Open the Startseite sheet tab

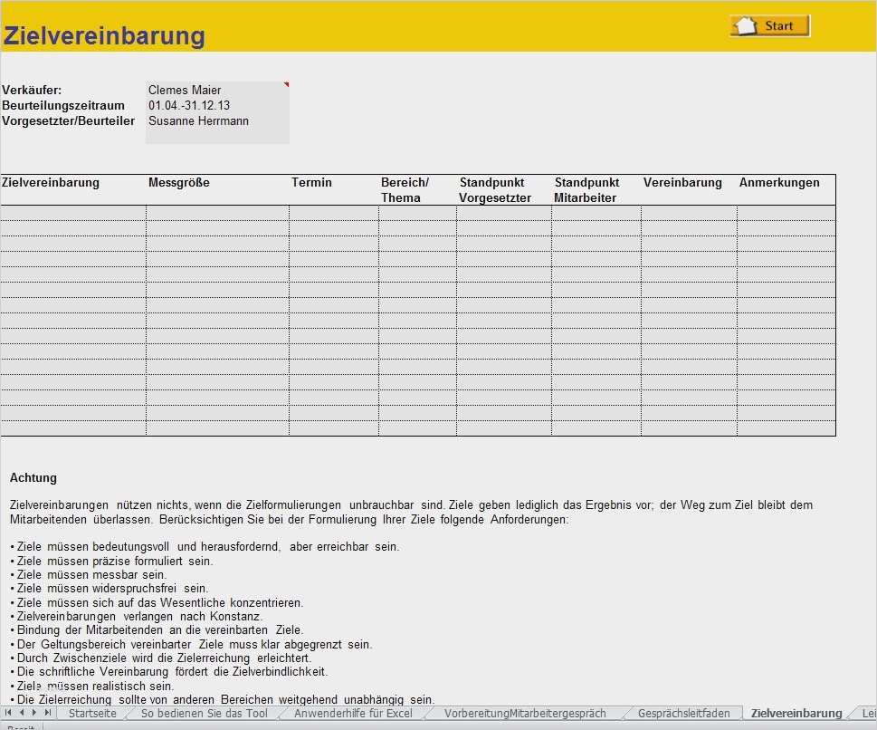coord(92,713)
